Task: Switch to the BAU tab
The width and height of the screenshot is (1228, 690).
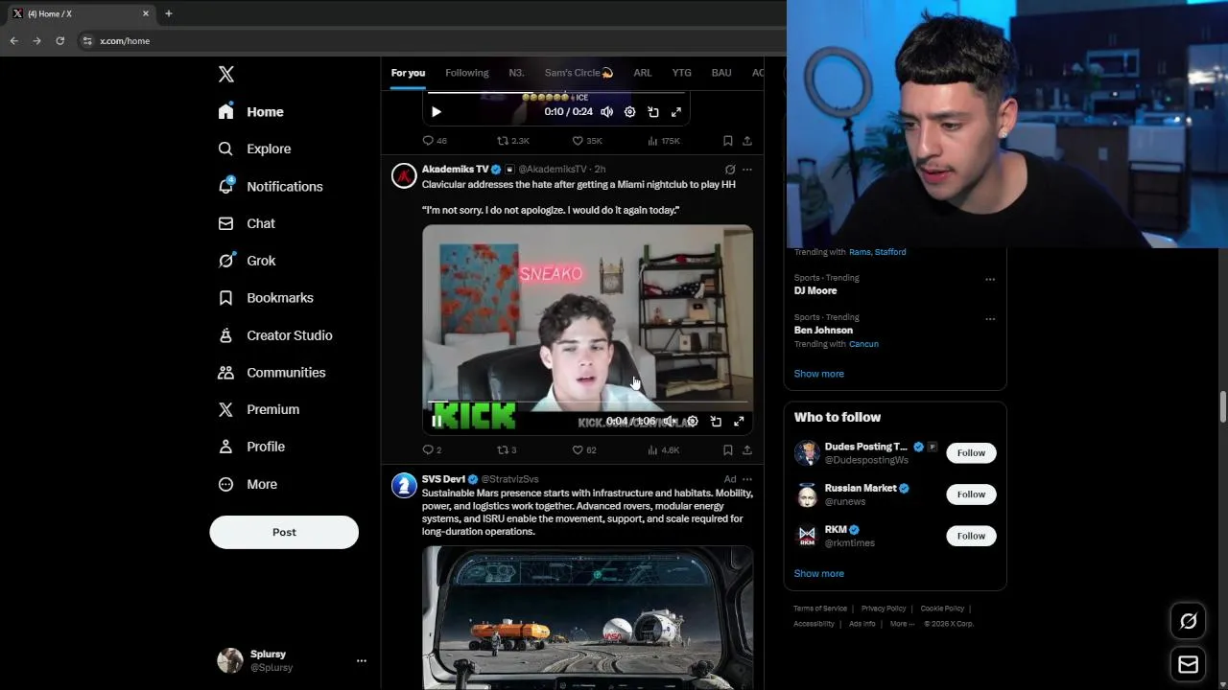Action: (x=721, y=73)
